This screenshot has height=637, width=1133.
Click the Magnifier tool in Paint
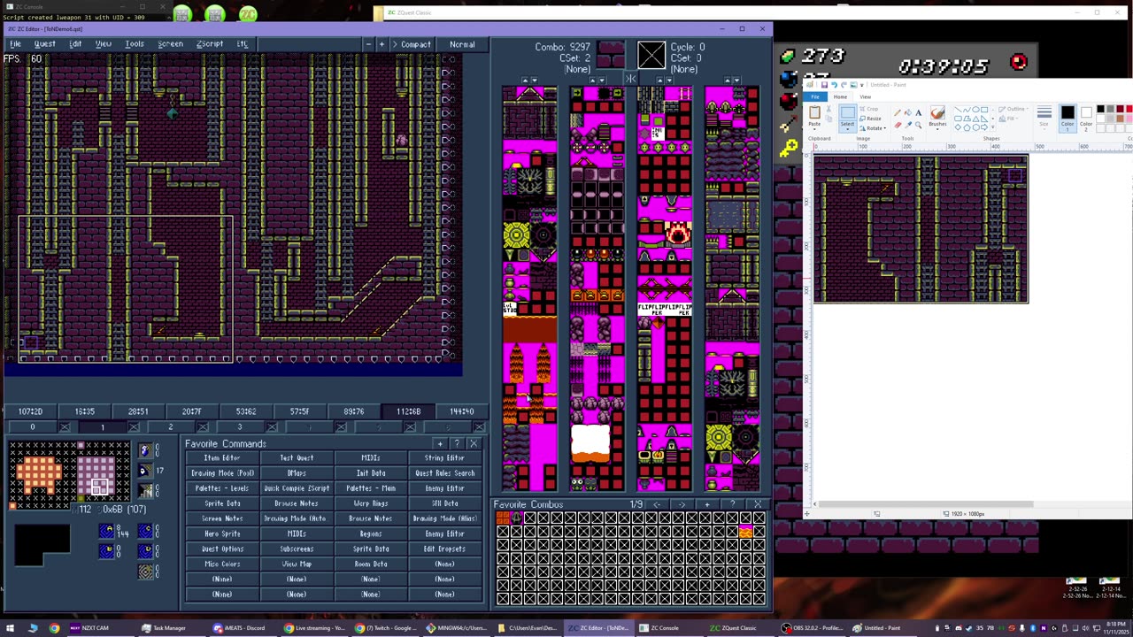pyautogui.click(x=919, y=124)
